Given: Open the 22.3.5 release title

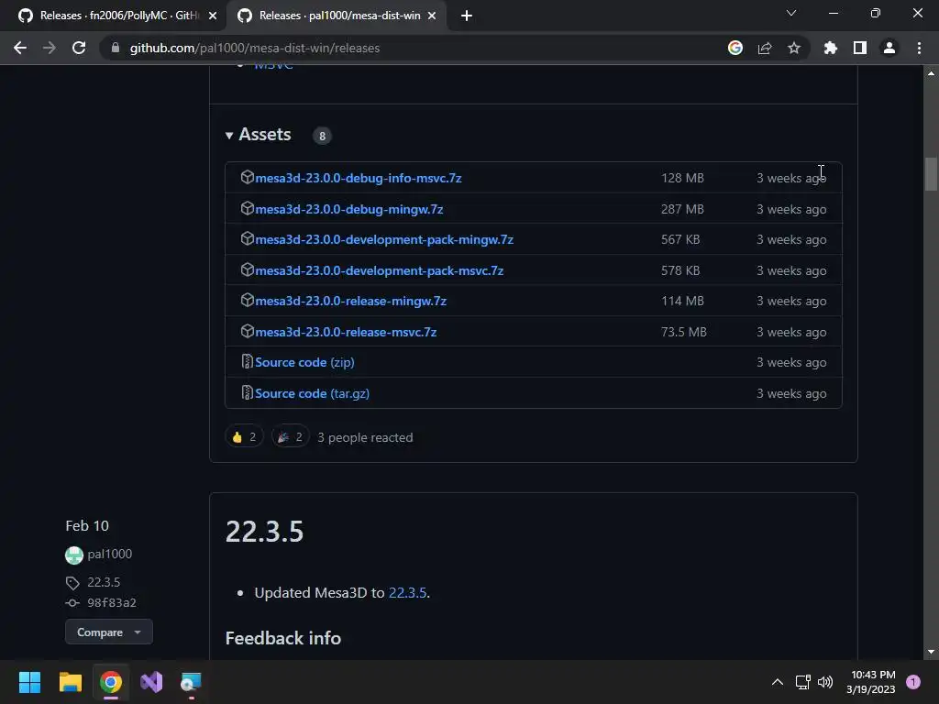Looking at the screenshot, I should pyautogui.click(x=265, y=532).
